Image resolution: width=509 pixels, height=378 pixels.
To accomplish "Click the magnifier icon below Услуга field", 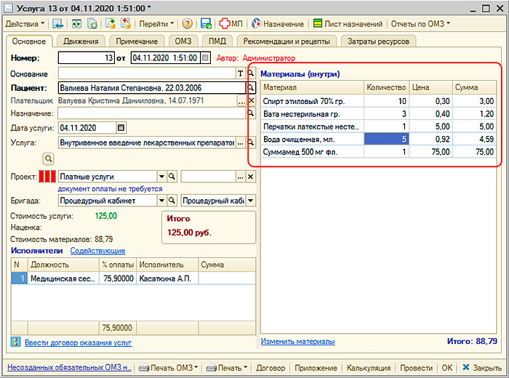I will point(49,158).
